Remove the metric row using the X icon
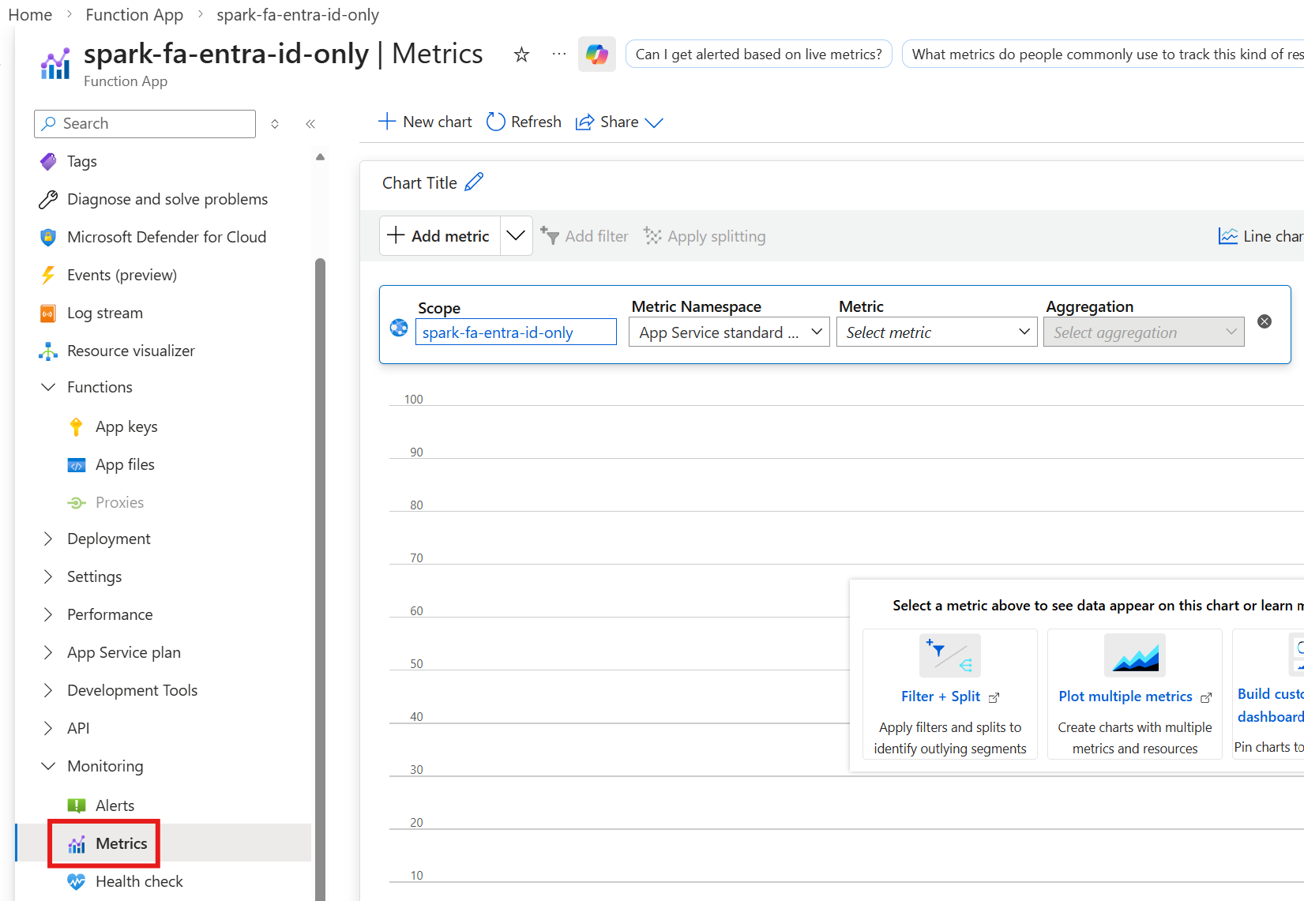The height and width of the screenshot is (901, 1304). 1265,321
